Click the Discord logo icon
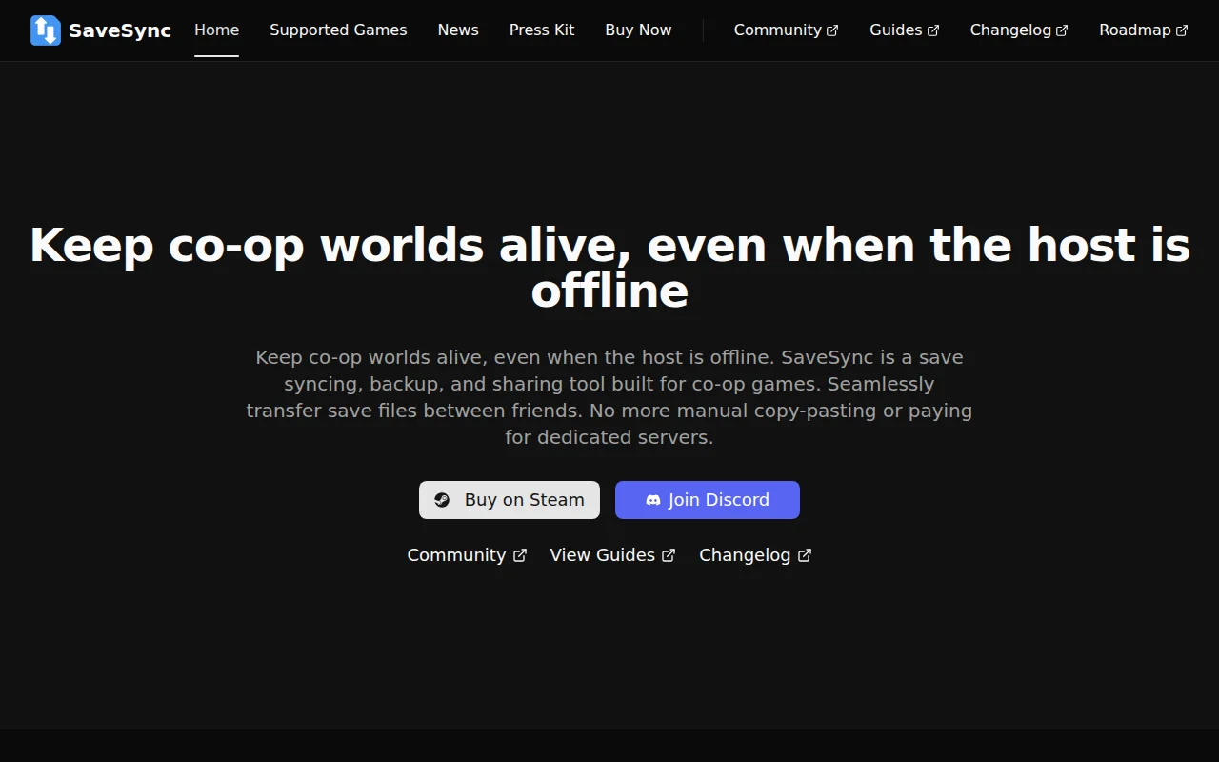The width and height of the screenshot is (1219, 762). point(653,500)
